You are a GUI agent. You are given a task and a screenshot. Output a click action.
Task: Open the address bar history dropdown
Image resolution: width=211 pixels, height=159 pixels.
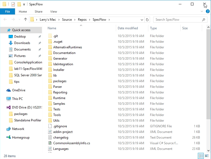142,20
